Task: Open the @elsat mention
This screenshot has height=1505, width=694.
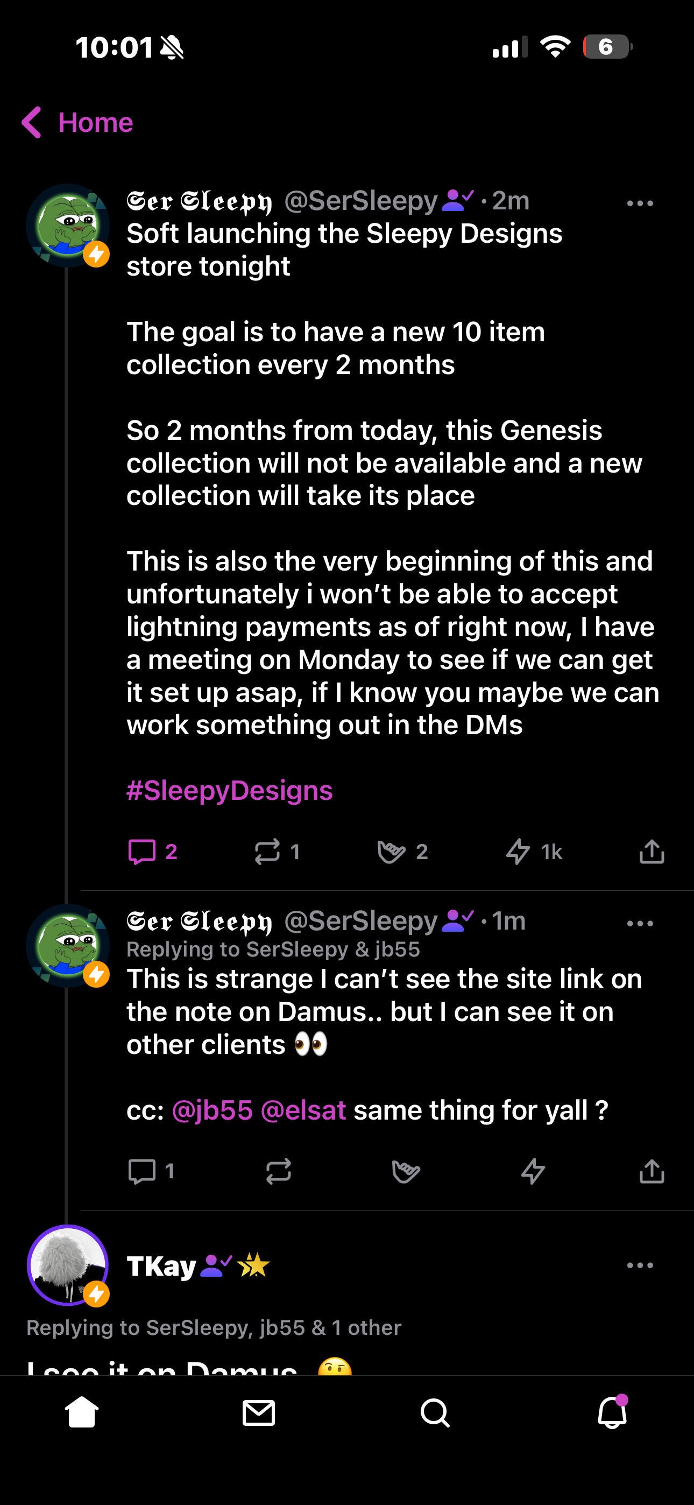Action: click(x=303, y=1110)
